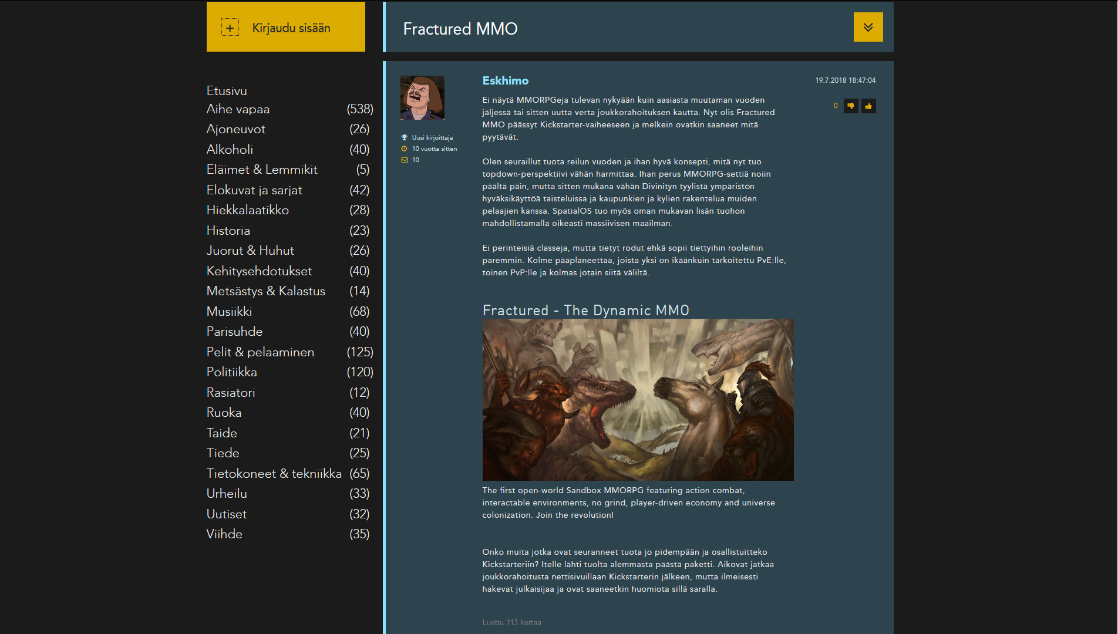This screenshot has width=1118, height=634.
Task: Click the thumbs down icon on the post
Action: pyautogui.click(x=851, y=106)
